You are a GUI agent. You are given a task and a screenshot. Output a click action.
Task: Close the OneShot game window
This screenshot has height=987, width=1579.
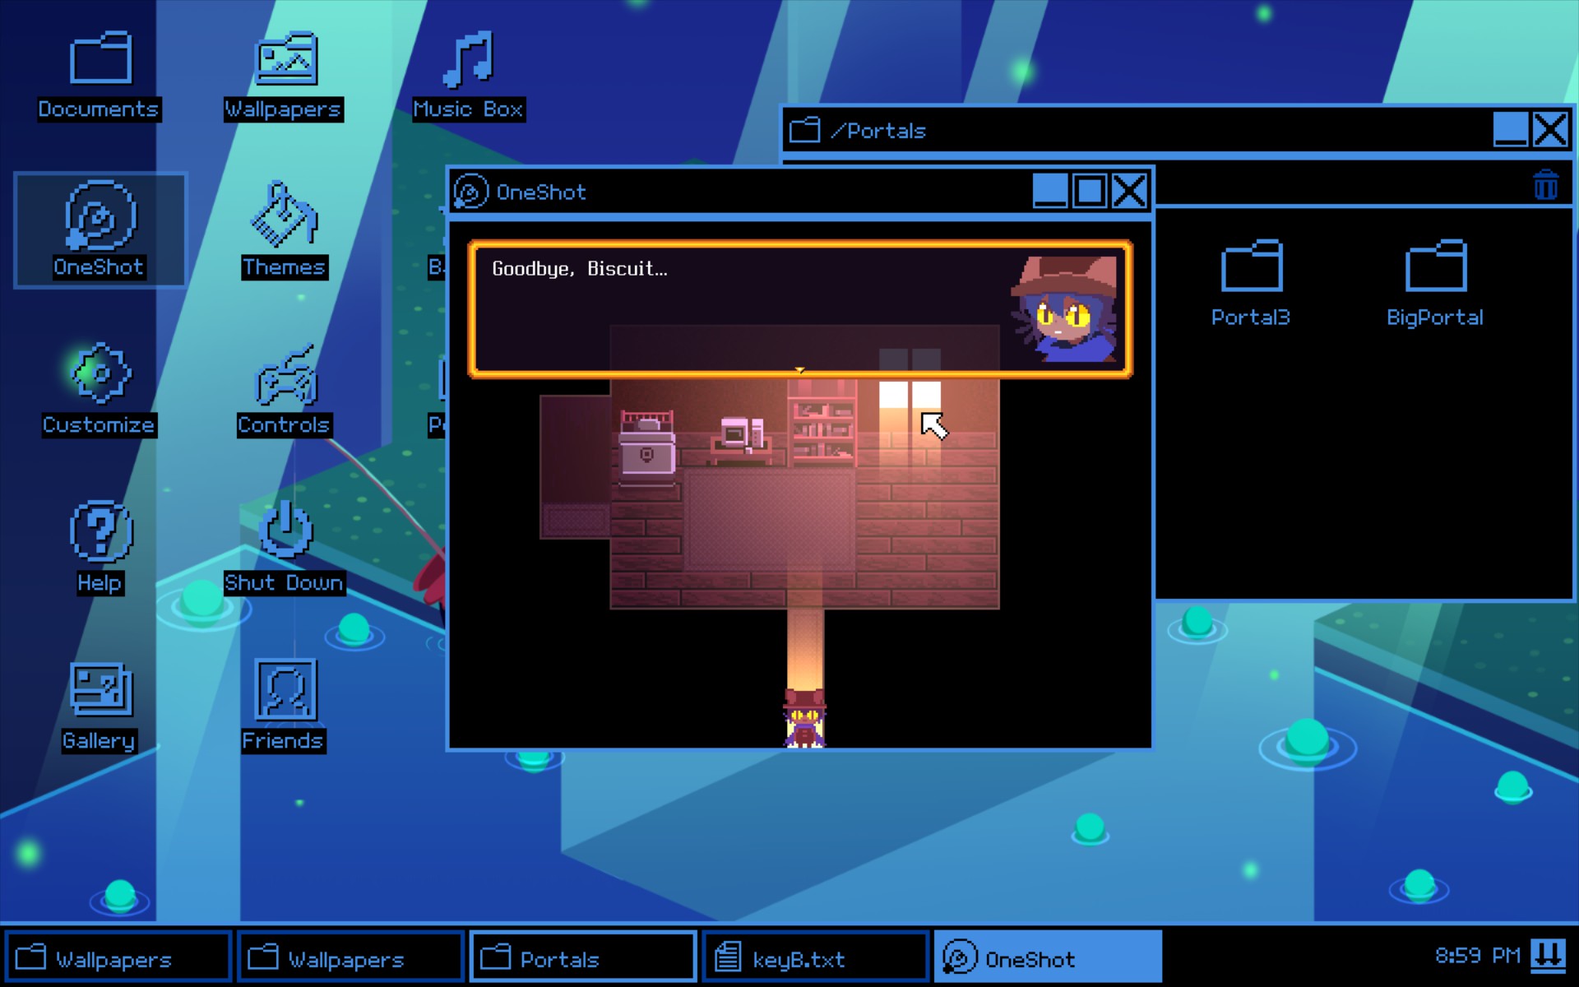click(1129, 191)
